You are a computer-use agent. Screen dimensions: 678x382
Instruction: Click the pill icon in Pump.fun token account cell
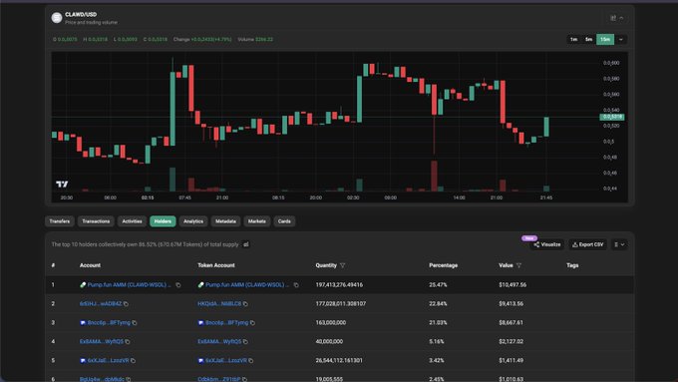(x=200, y=285)
